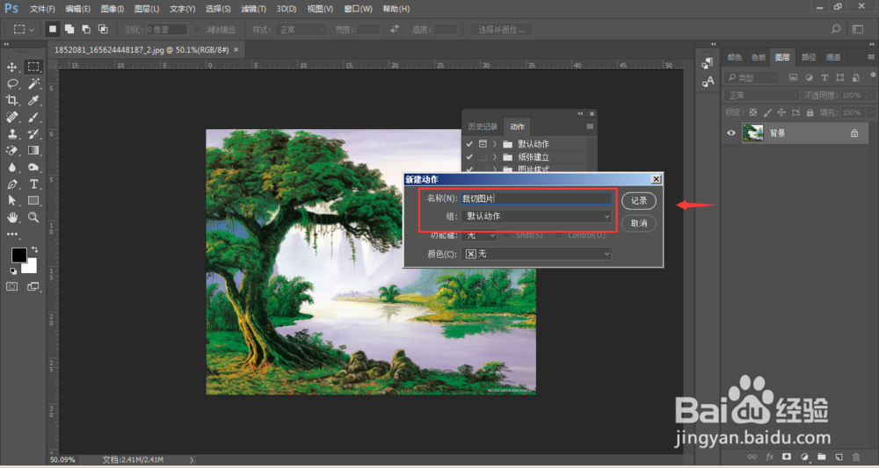Screen dimensions: 879x468
Task: Choose Subtract from Selection mode
Action: click(x=86, y=29)
